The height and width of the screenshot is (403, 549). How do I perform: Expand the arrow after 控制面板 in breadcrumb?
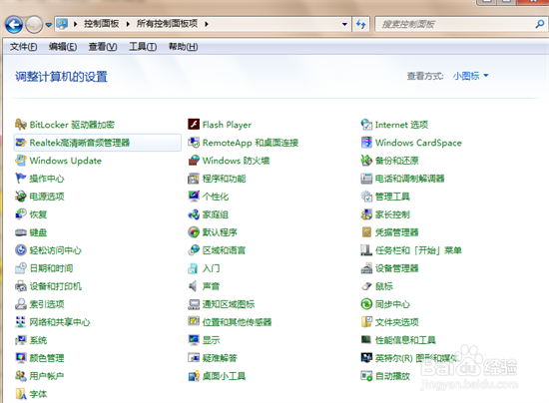coord(128,24)
